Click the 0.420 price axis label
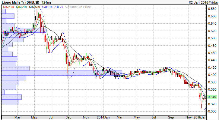The image size is (219, 120). click(212, 67)
